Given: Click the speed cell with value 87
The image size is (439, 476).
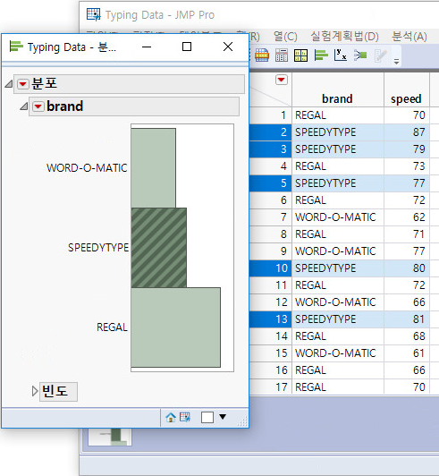Looking at the screenshot, I should tap(407, 132).
